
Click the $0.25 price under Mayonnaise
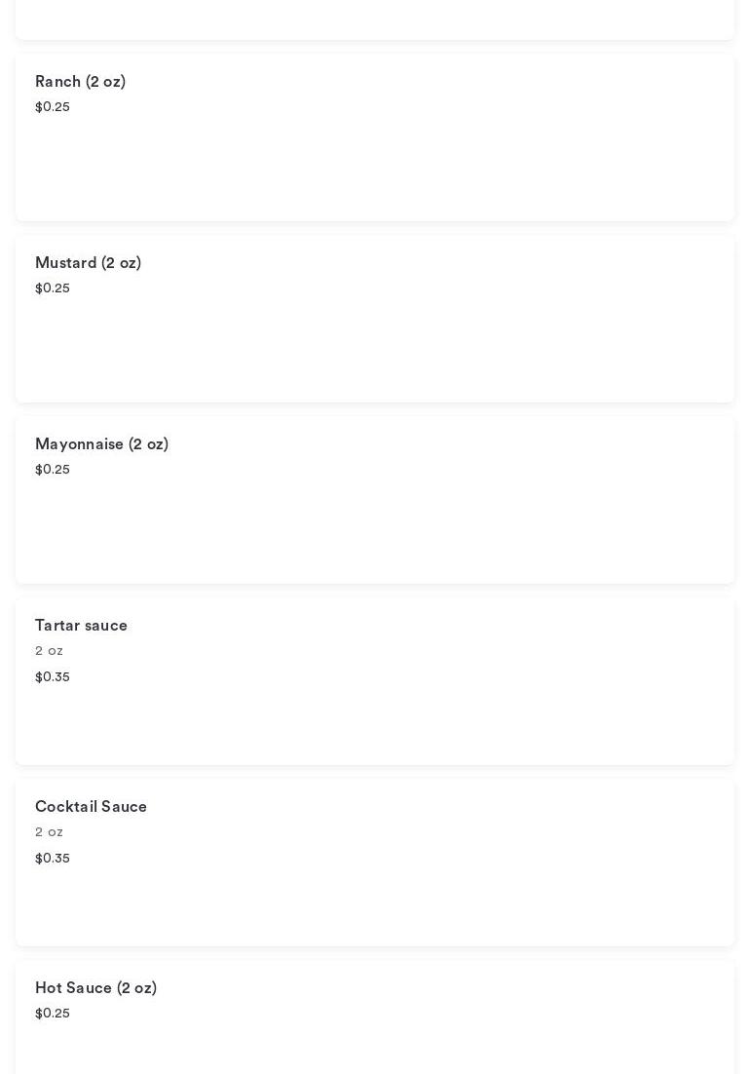click(x=53, y=470)
